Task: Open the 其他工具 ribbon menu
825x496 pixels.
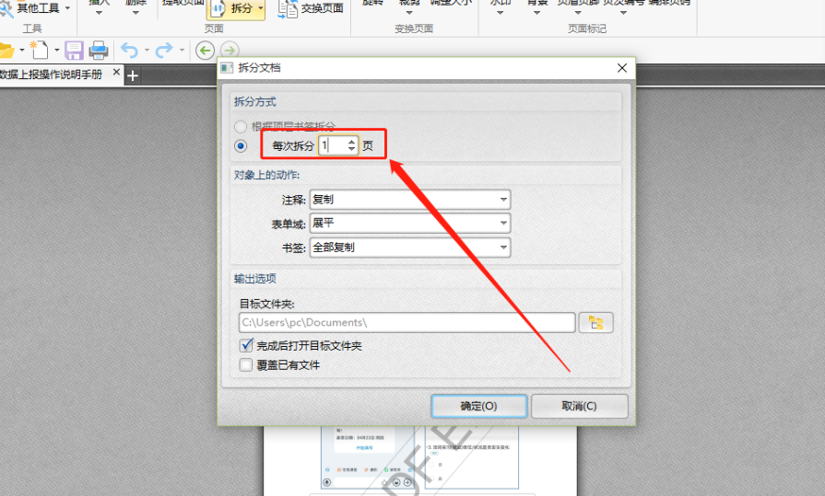Action: point(36,8)
